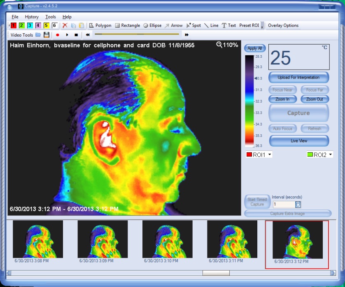345x287 pixels.
Task: Click the 110% zoom magnifier icon
Action: [x=219, y=45]
